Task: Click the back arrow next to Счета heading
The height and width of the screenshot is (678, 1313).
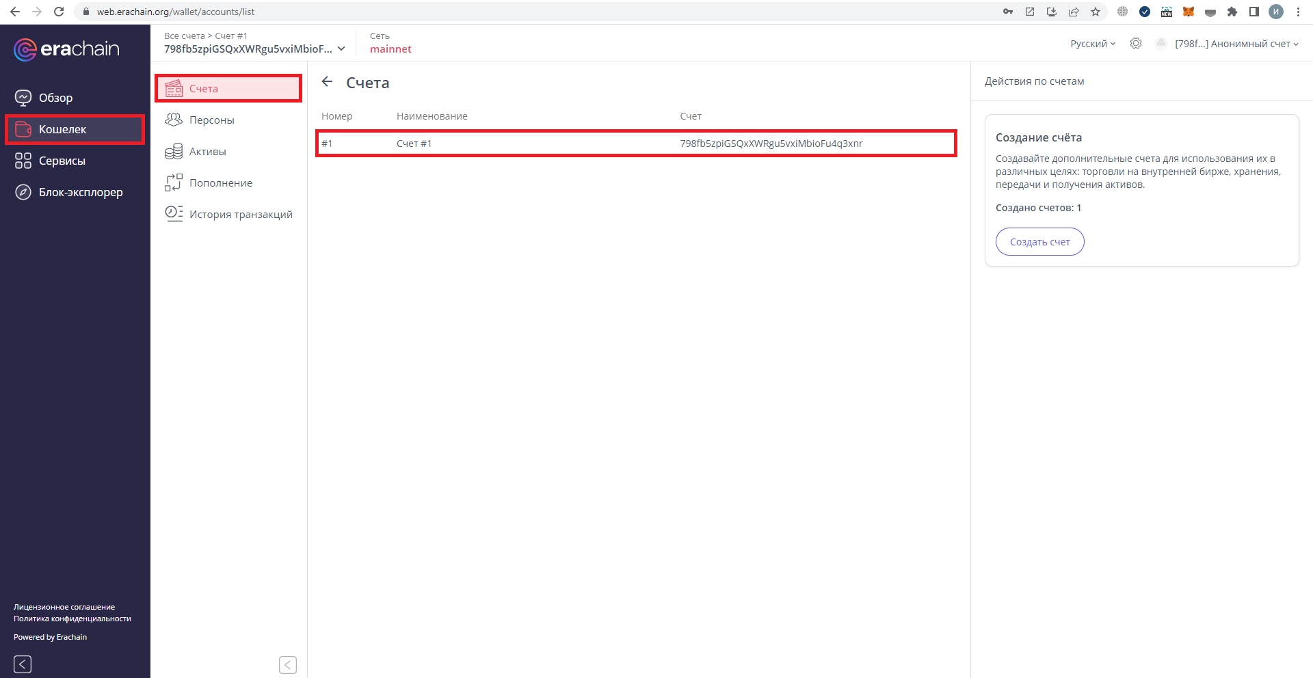Action: pyautogui.click(x=328, y=82)
